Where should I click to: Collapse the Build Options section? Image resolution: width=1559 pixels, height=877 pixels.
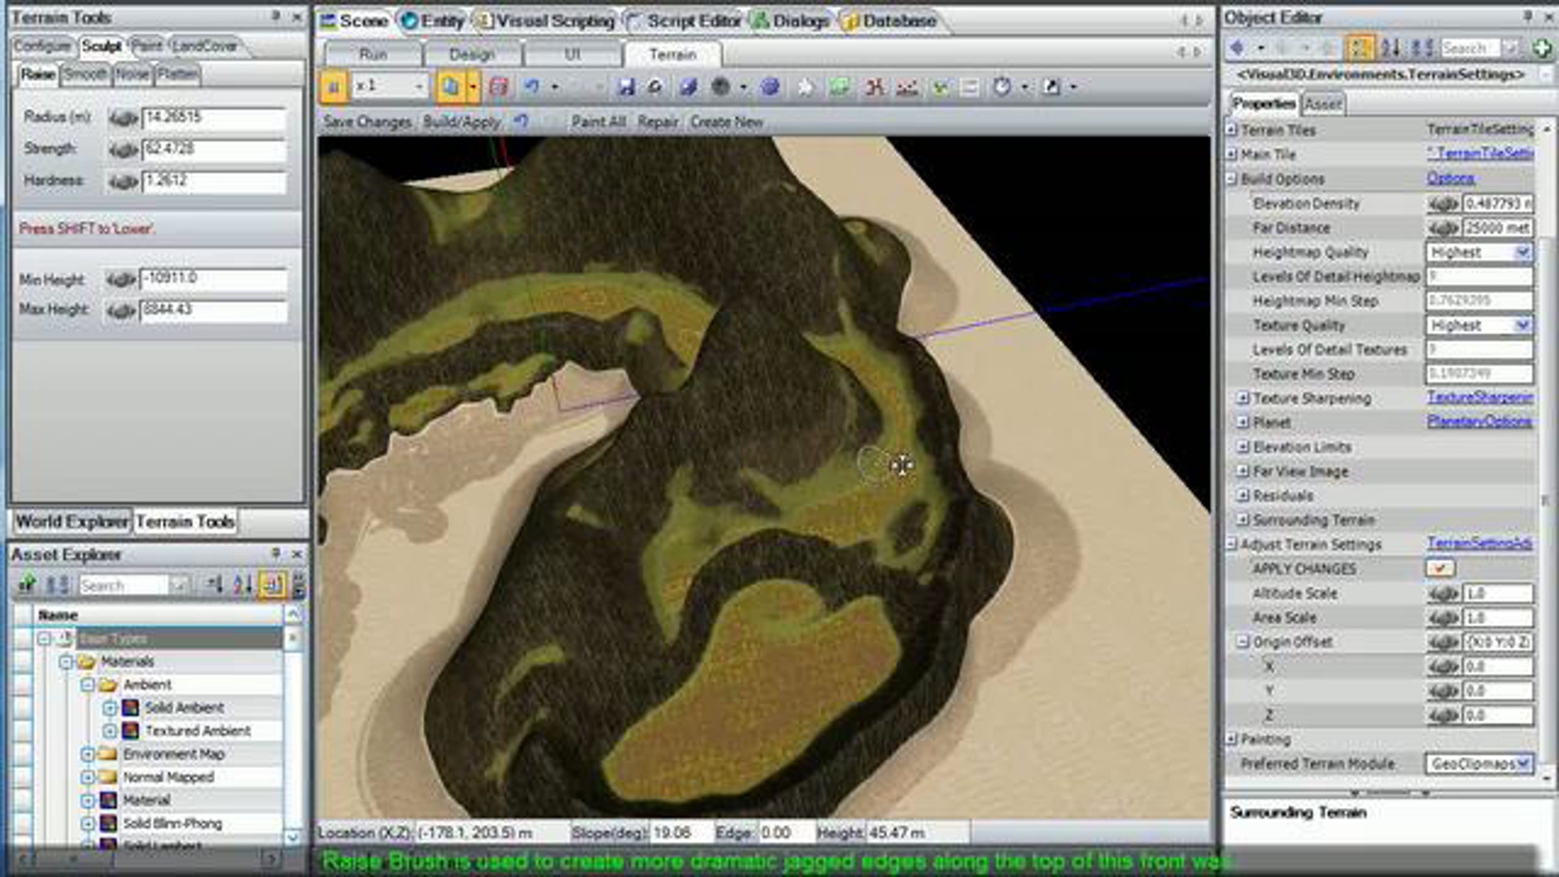[x=1231, y=179]
